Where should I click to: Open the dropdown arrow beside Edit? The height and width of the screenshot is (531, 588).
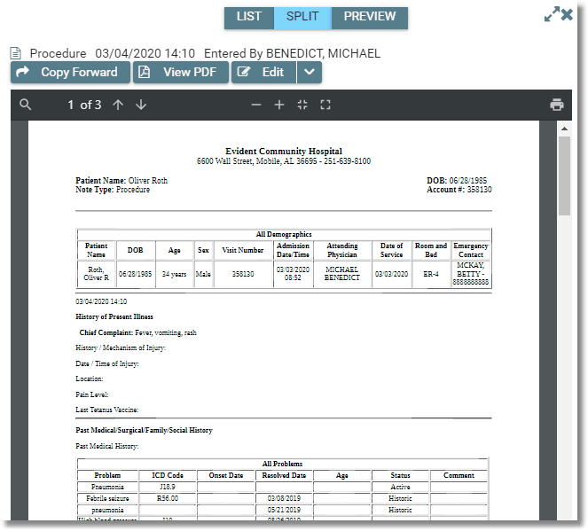[x=310, y=72]
